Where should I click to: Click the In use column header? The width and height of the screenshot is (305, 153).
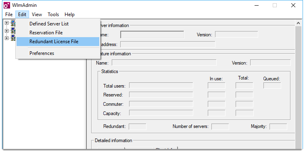coord(216,79)
